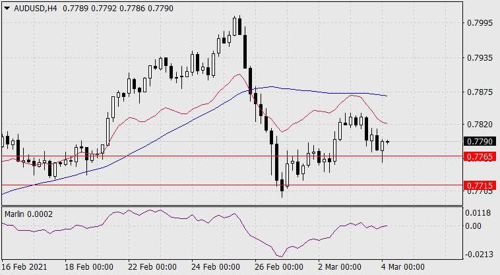
Task: Click the -0.0213 Marlin scale value
Action: [x=478, y=255]
